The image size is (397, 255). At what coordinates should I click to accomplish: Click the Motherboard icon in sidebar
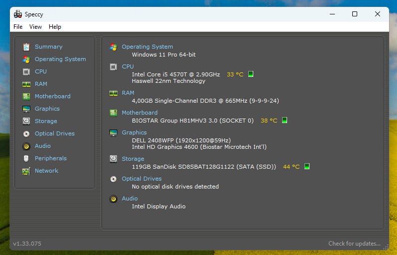pyautogui.click(x=26, y=96)
